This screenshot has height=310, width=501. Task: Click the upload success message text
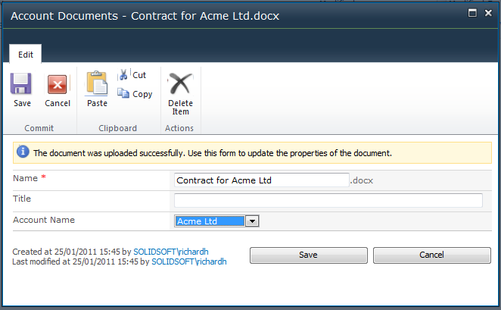coord(213,153)
